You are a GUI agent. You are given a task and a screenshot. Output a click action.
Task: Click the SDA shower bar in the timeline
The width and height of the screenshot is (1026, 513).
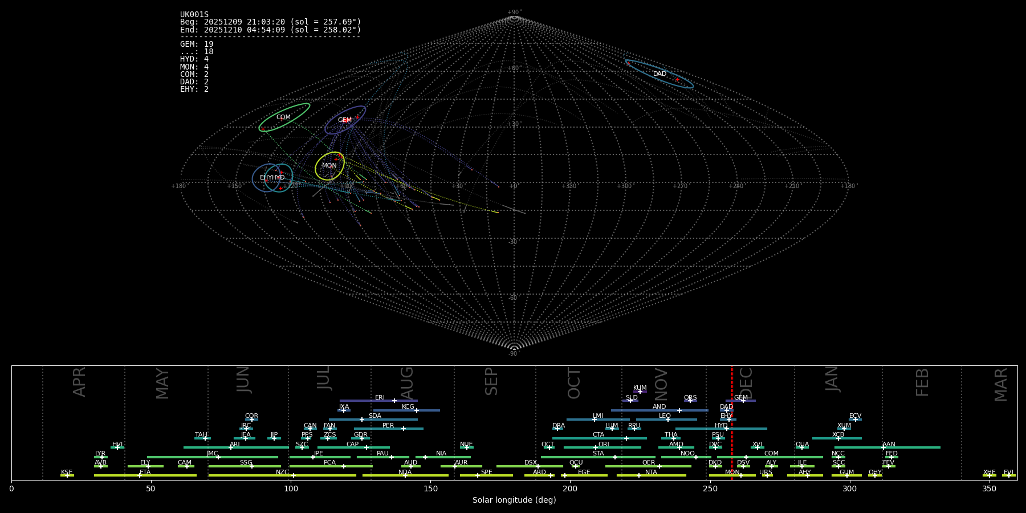tap(373, 420)
